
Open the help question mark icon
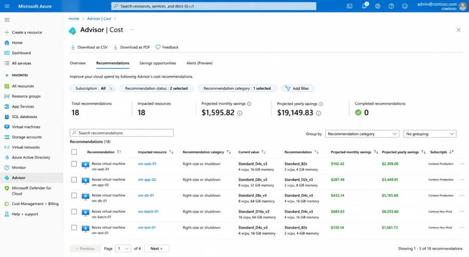[391, 6]
